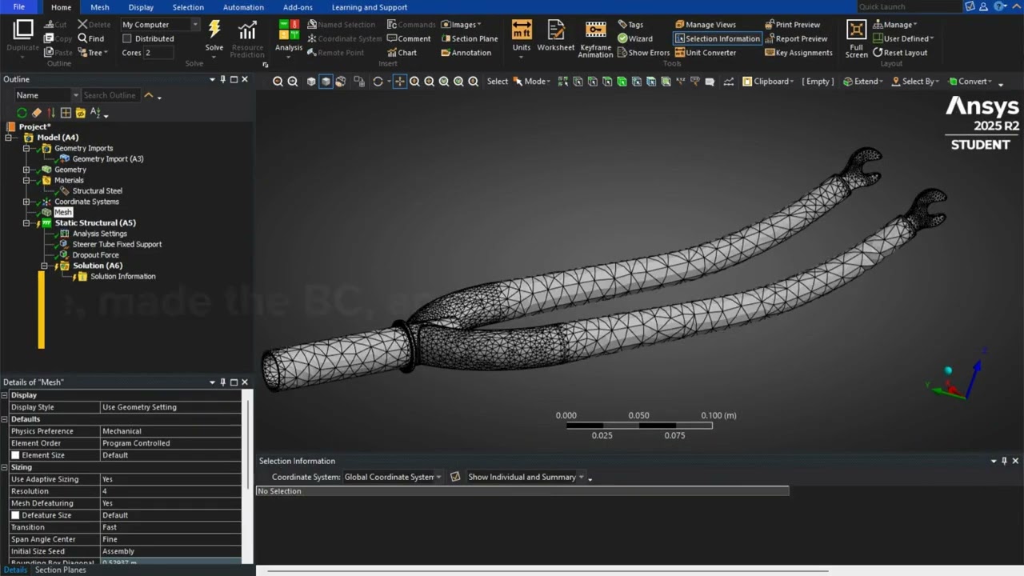Click Manage Views button
The height and width of the screenshot is (576, 1024).
point(705,25)
